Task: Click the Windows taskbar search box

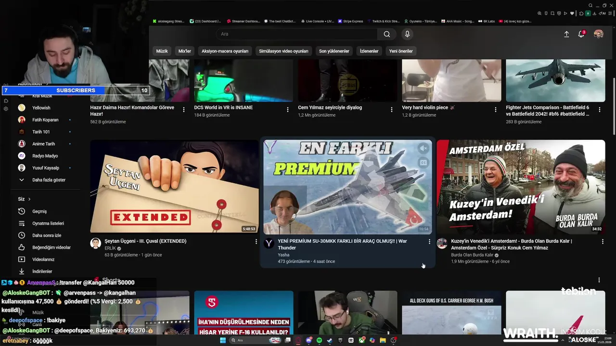Action: pyautogui.click(x=256, y=340)
